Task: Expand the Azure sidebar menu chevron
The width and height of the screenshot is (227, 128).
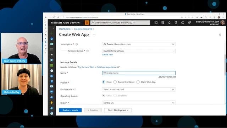Action: pos(54,28)
